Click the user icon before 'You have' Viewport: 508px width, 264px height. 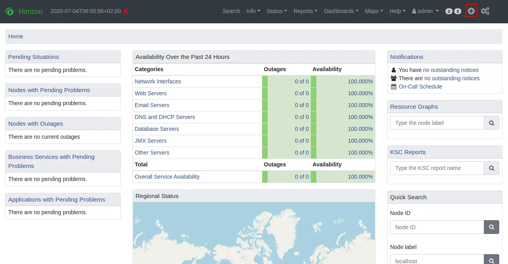[393, 70]
